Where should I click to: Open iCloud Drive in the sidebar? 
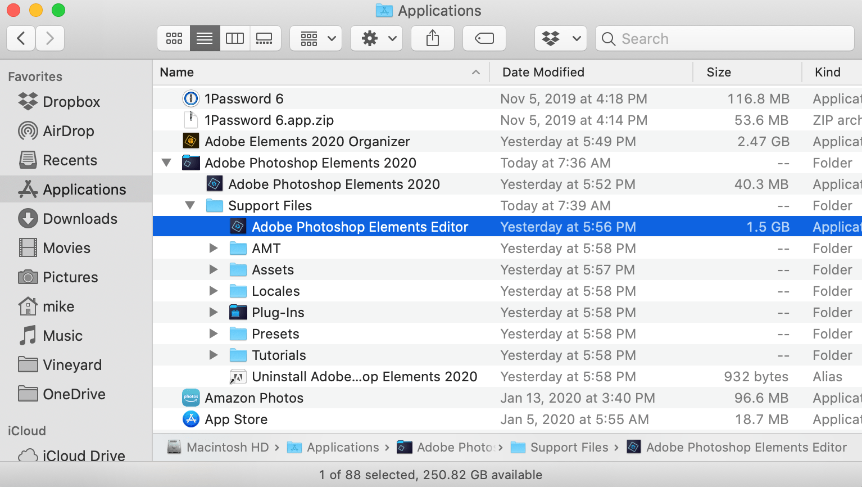[76, 455]
